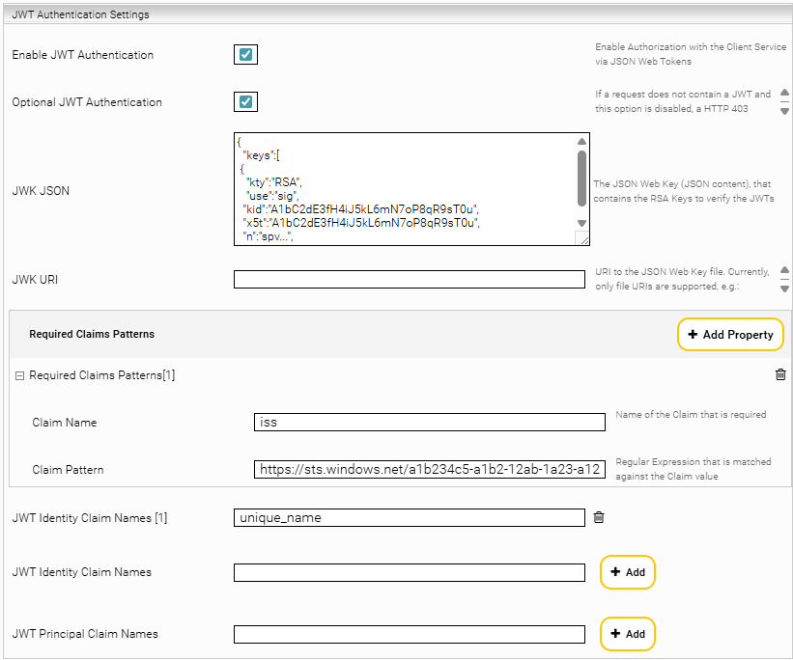Viewport: 793px width, 660px height.
Task: Collapse the Required Claims Patterns[1] section
Action: (x=19, y=375)
